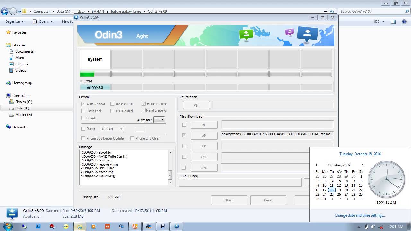
Task: Select Network in the navigation pane
Action: point(19,127)
